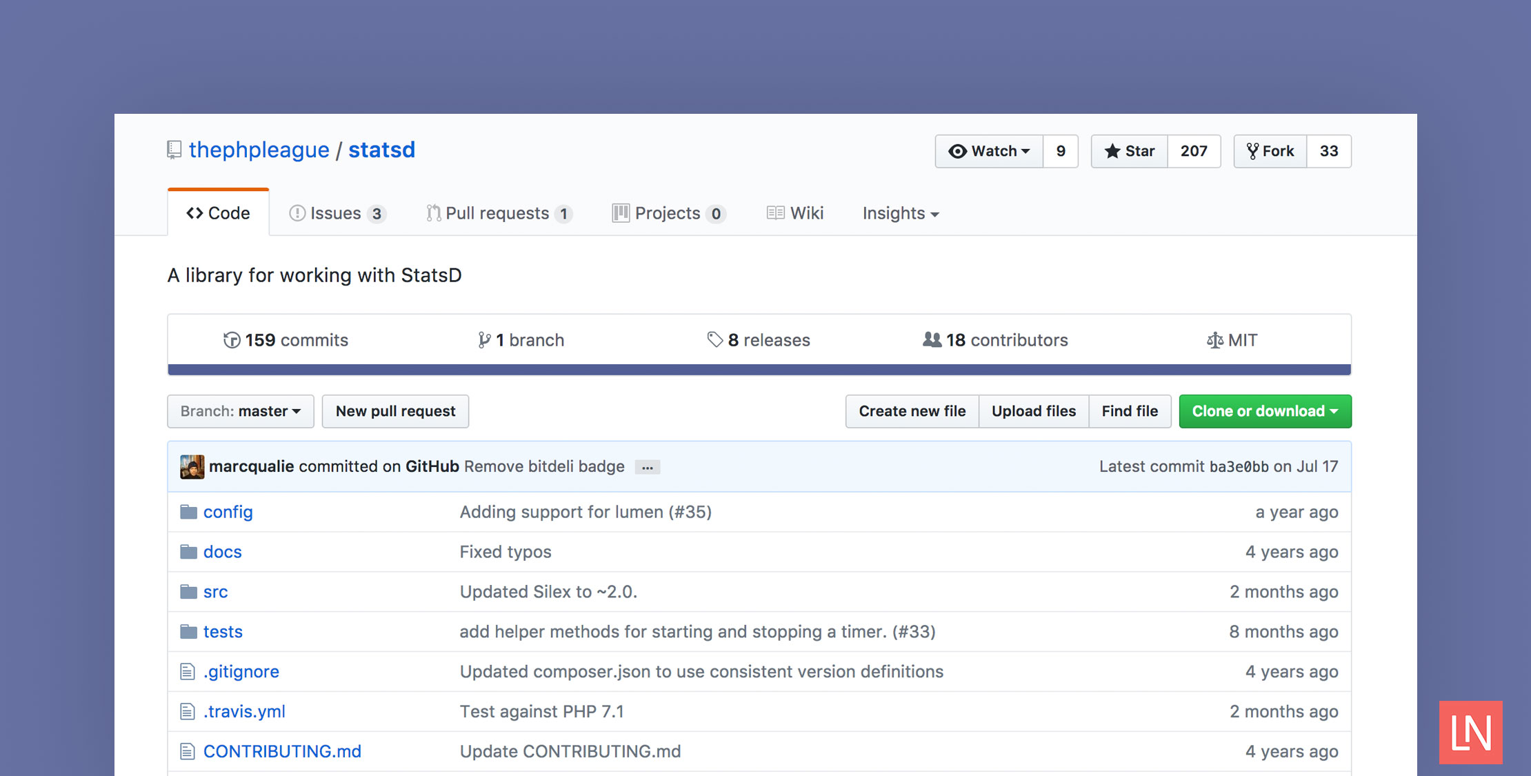Viewport: 1531px width, 776px height.
Task: Switch to the Issues tab
Action: pyautogui.click(x=336, y=213)
